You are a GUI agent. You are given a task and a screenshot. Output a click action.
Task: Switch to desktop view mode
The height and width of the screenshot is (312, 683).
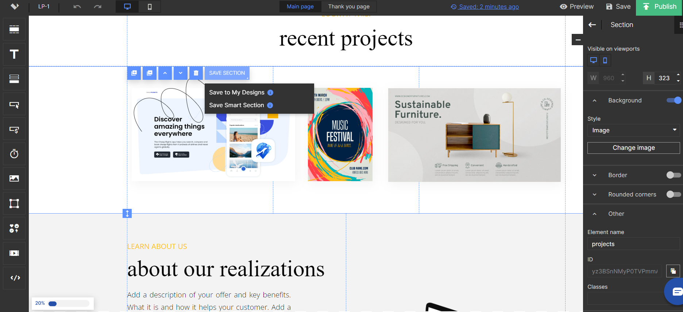(x=127, y=7)
